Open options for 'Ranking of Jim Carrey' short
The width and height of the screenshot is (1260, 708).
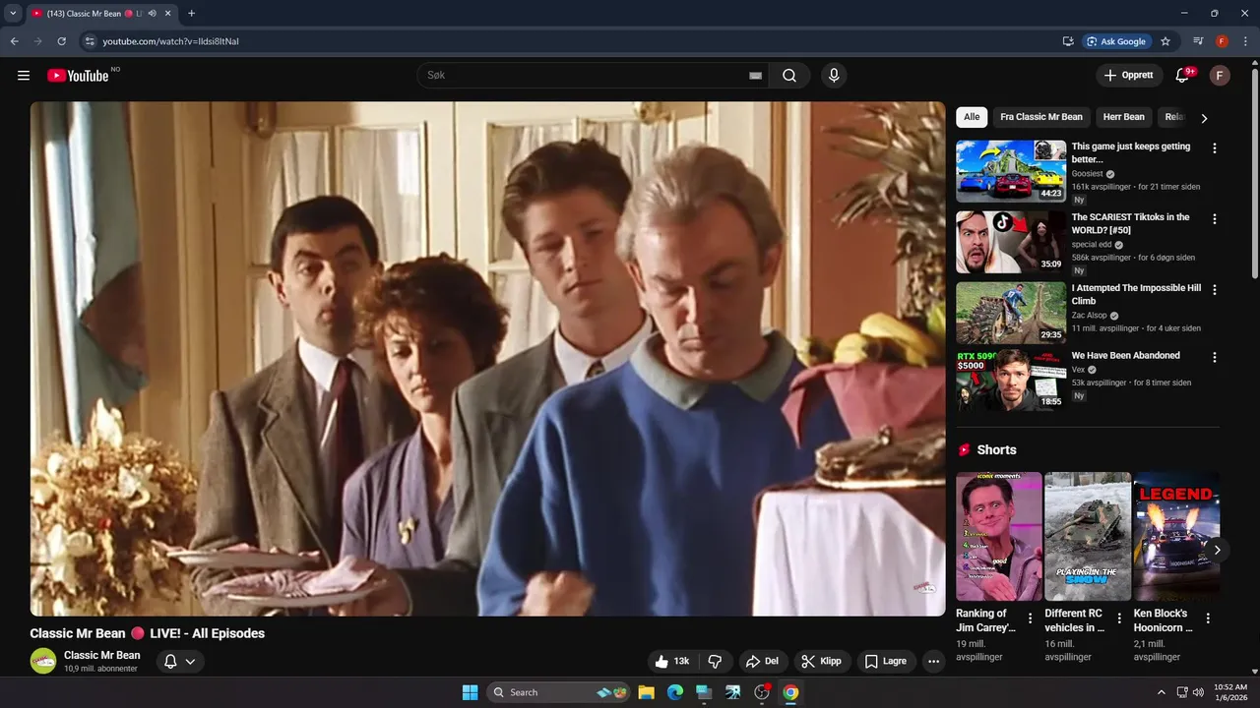tap(1031, 619)
